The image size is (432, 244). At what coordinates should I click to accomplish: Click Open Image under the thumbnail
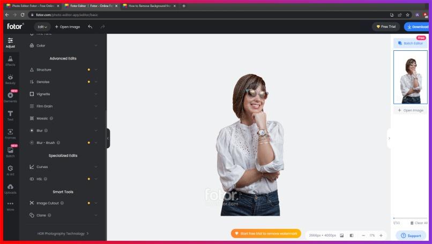410,110
